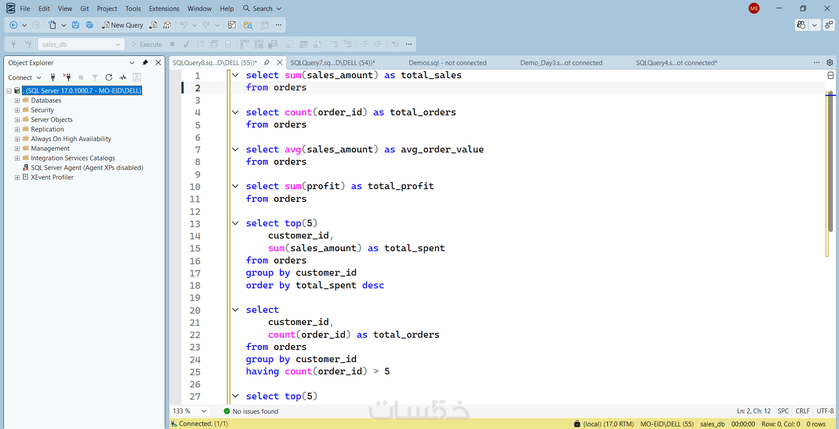Image resolution: width=839 pixels, height=429 pixels.
Task: Click the Refresh icon in Object Explorer
Action: 109,77
